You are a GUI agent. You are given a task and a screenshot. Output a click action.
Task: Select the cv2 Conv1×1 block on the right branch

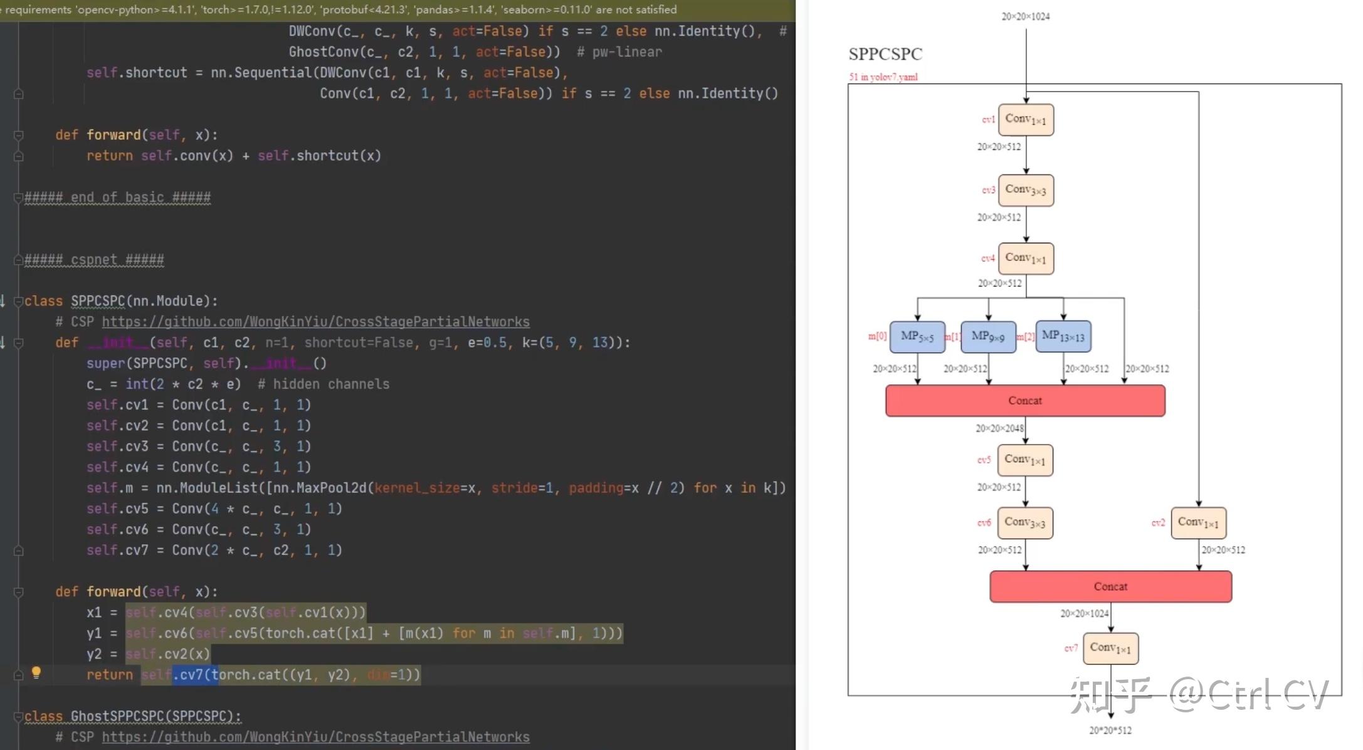pyautogui.click(x=1198, y=523)
